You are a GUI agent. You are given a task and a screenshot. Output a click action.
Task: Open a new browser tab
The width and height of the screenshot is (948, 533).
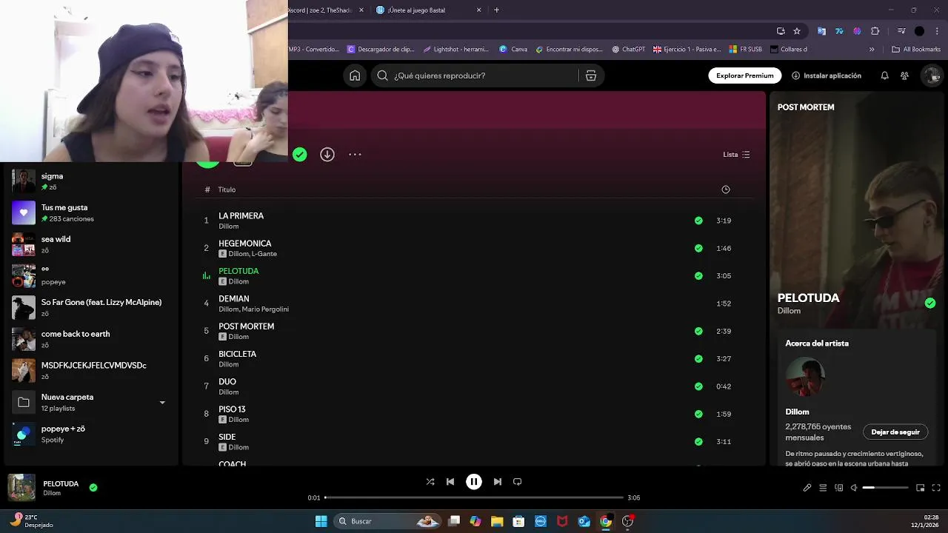coord(496,10)
